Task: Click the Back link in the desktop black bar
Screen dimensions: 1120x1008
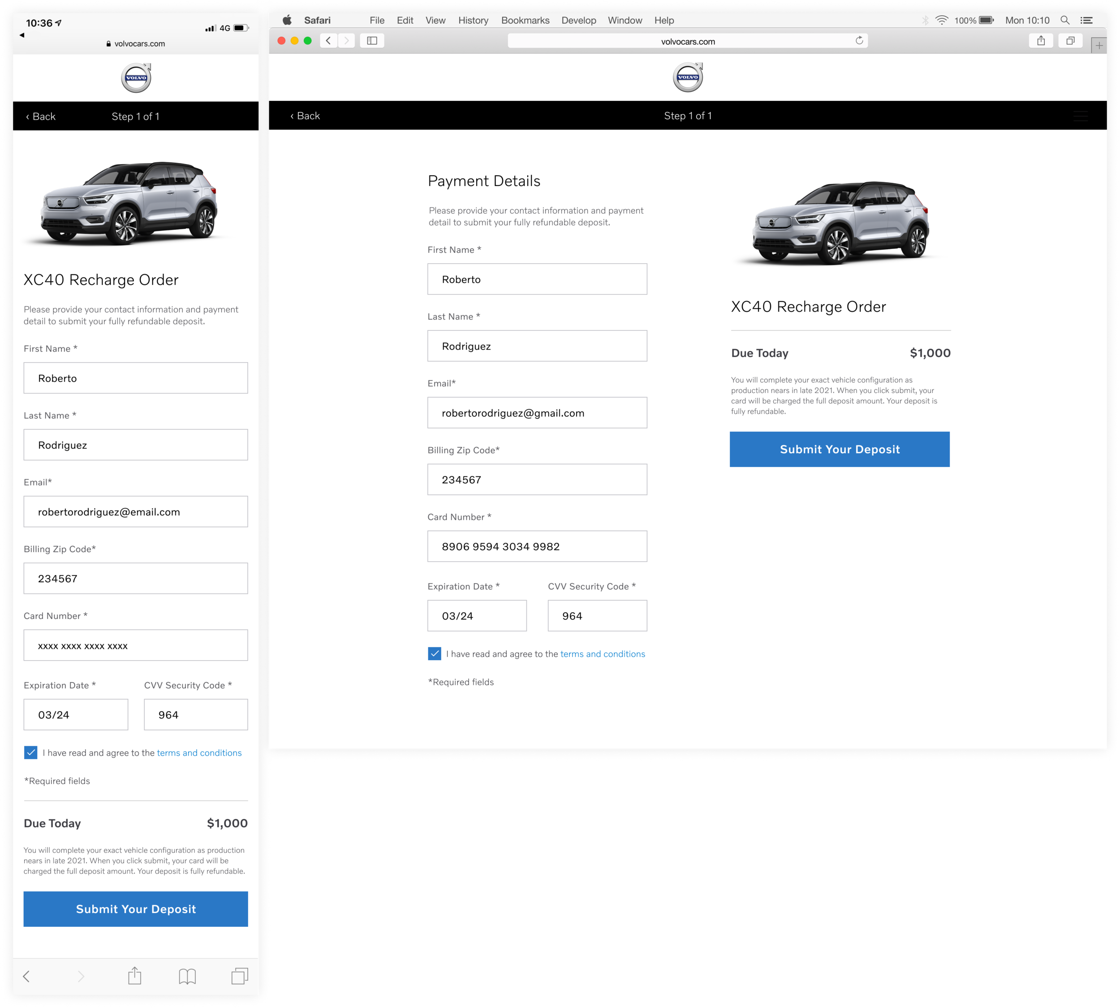Action: click(x=305, y=116)
